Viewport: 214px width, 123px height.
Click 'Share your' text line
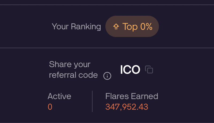pos(70,64)
